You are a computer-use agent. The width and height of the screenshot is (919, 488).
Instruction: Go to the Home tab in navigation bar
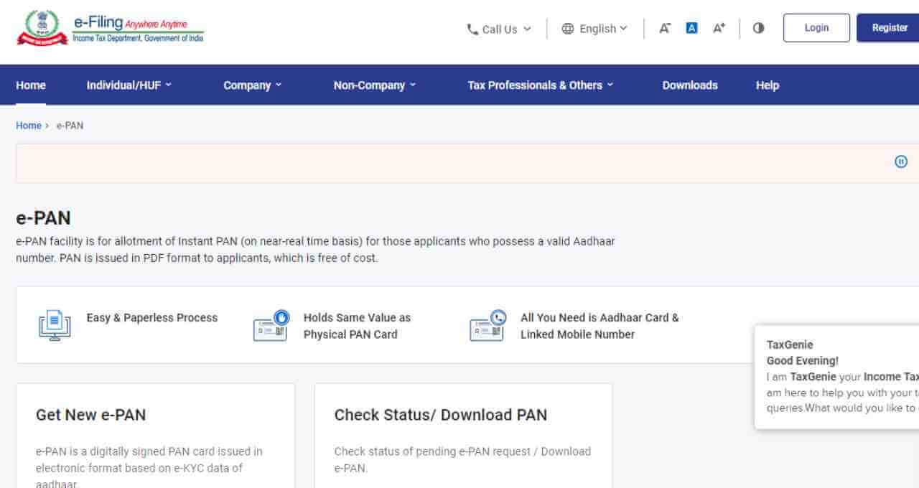click(31, 85)
